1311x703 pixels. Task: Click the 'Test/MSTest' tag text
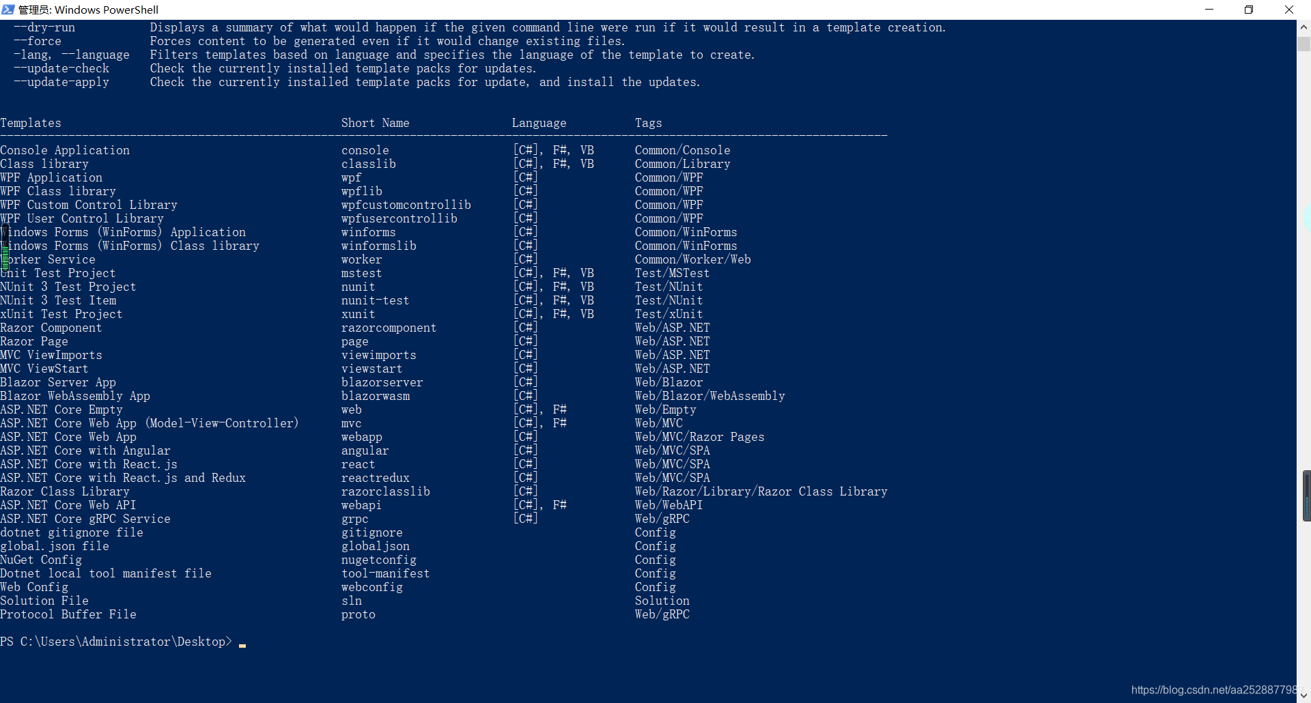click(x=673, y=273)
